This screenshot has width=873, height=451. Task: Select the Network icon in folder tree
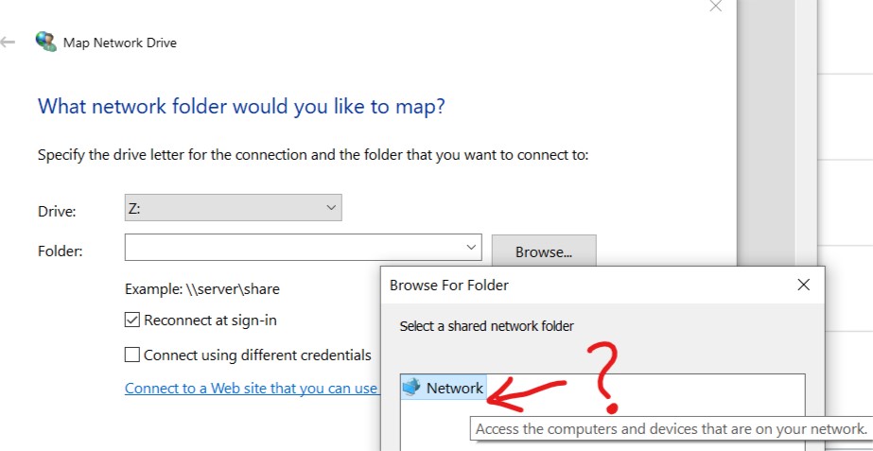412,388
